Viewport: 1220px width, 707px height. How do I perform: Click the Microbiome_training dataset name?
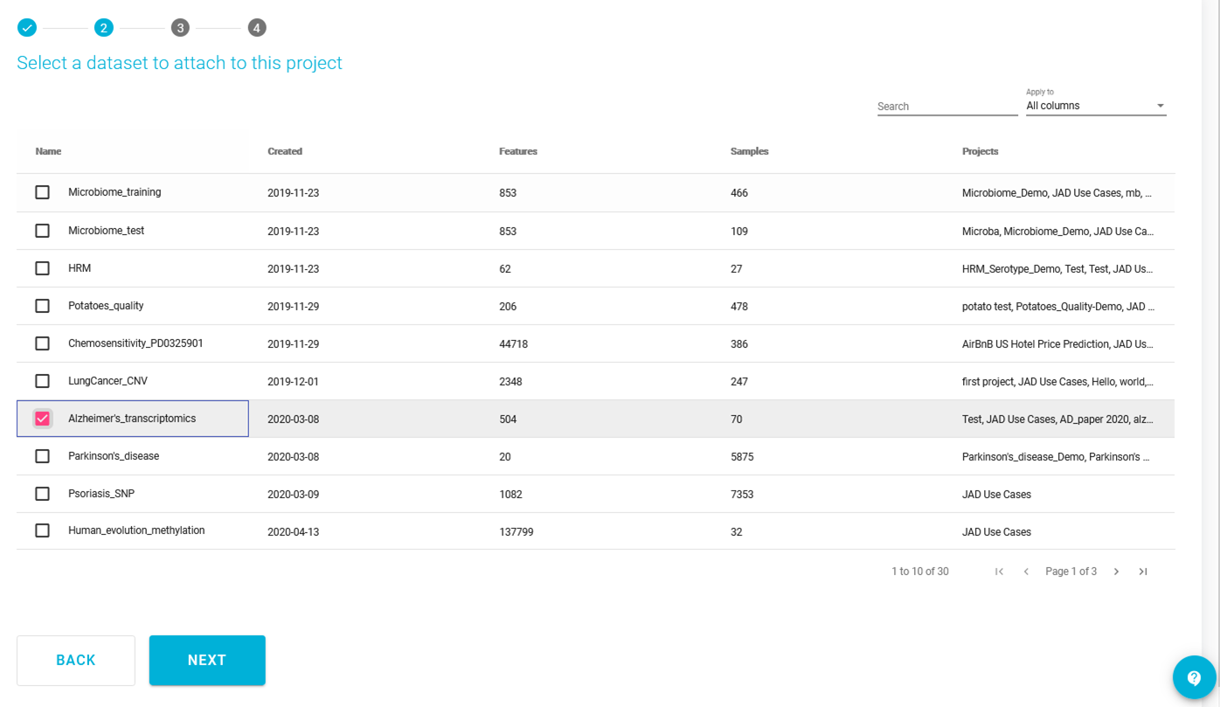pos(114,192)
